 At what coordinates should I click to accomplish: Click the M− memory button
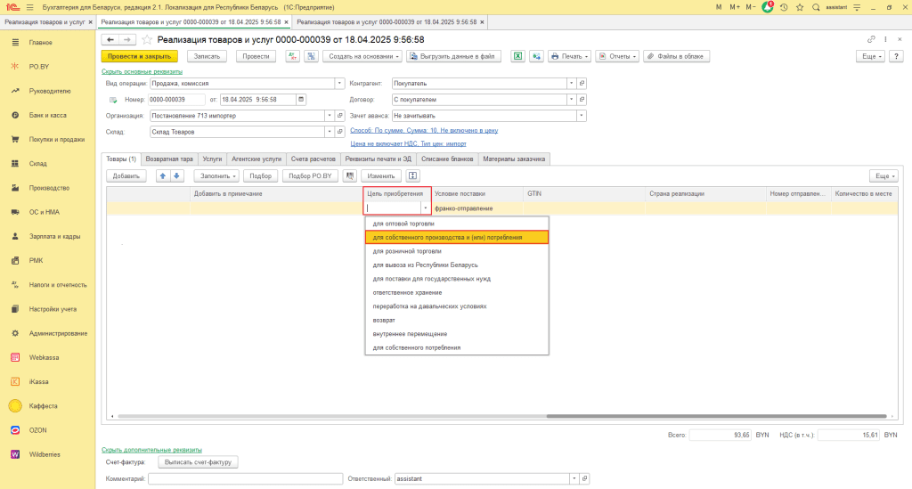tap(750, 7)
